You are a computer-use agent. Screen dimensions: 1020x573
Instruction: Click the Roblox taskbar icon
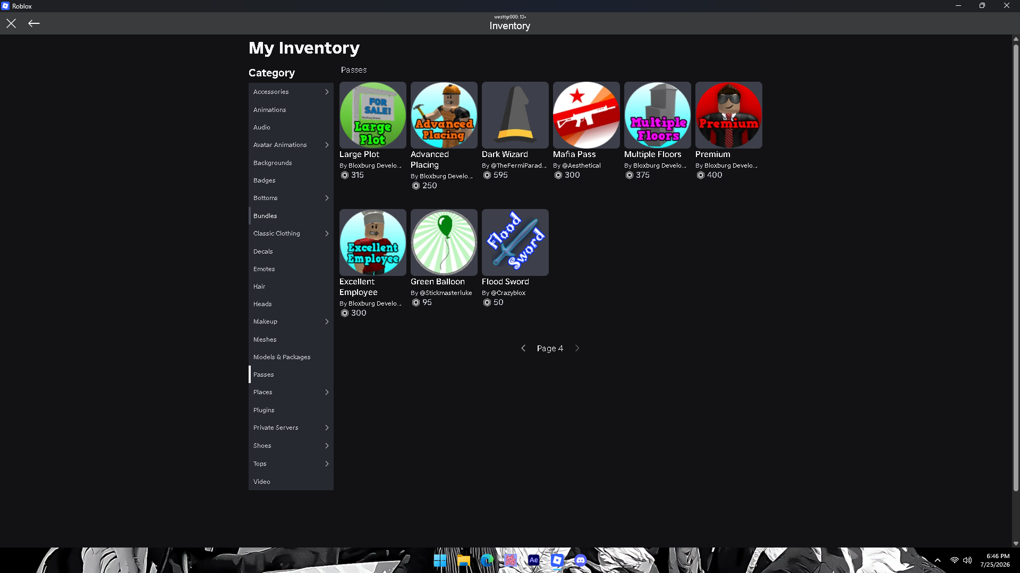point(557,560)
